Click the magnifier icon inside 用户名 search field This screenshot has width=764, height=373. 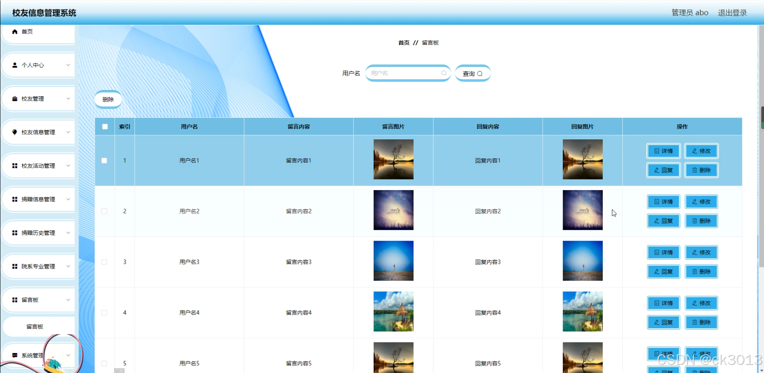pos(444,73)
